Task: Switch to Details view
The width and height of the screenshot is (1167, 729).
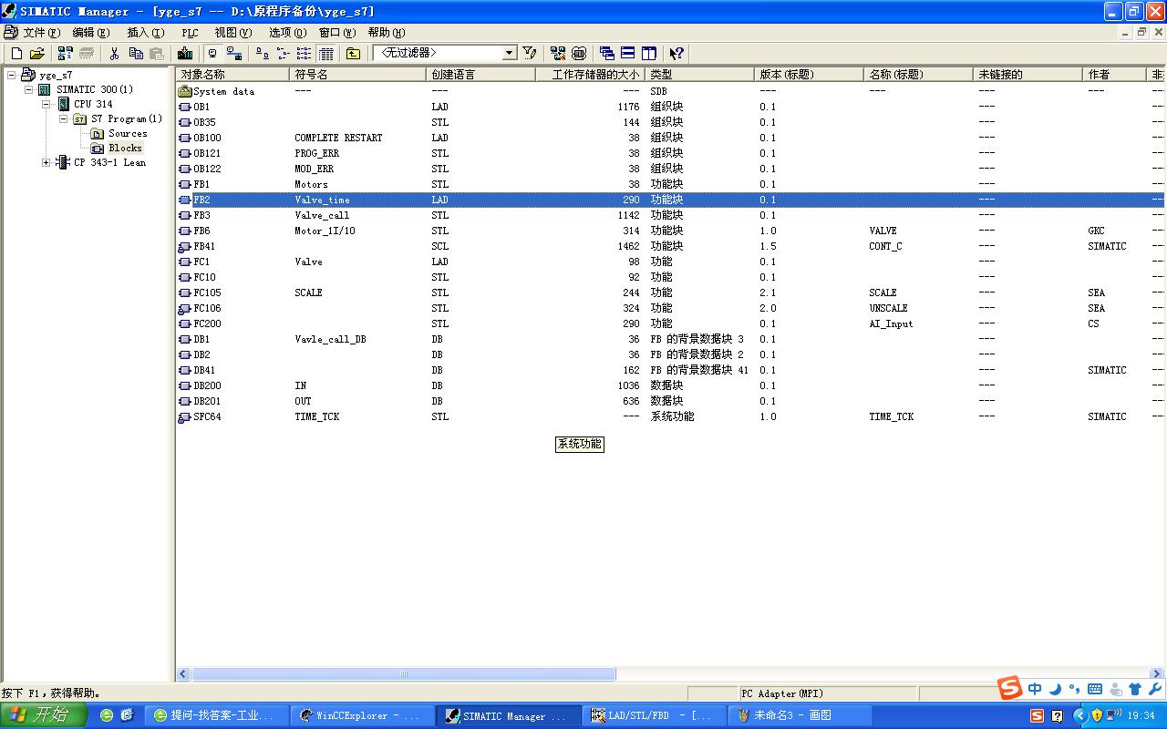Action: (326, 54)
